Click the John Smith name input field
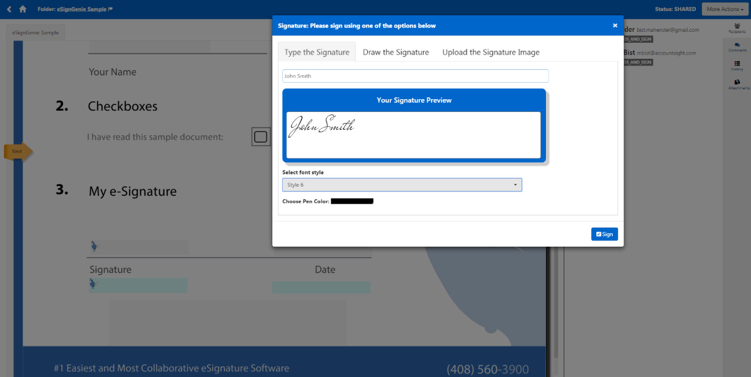The width and height of the screenshot is (751, 377). (x=415, y=76)
